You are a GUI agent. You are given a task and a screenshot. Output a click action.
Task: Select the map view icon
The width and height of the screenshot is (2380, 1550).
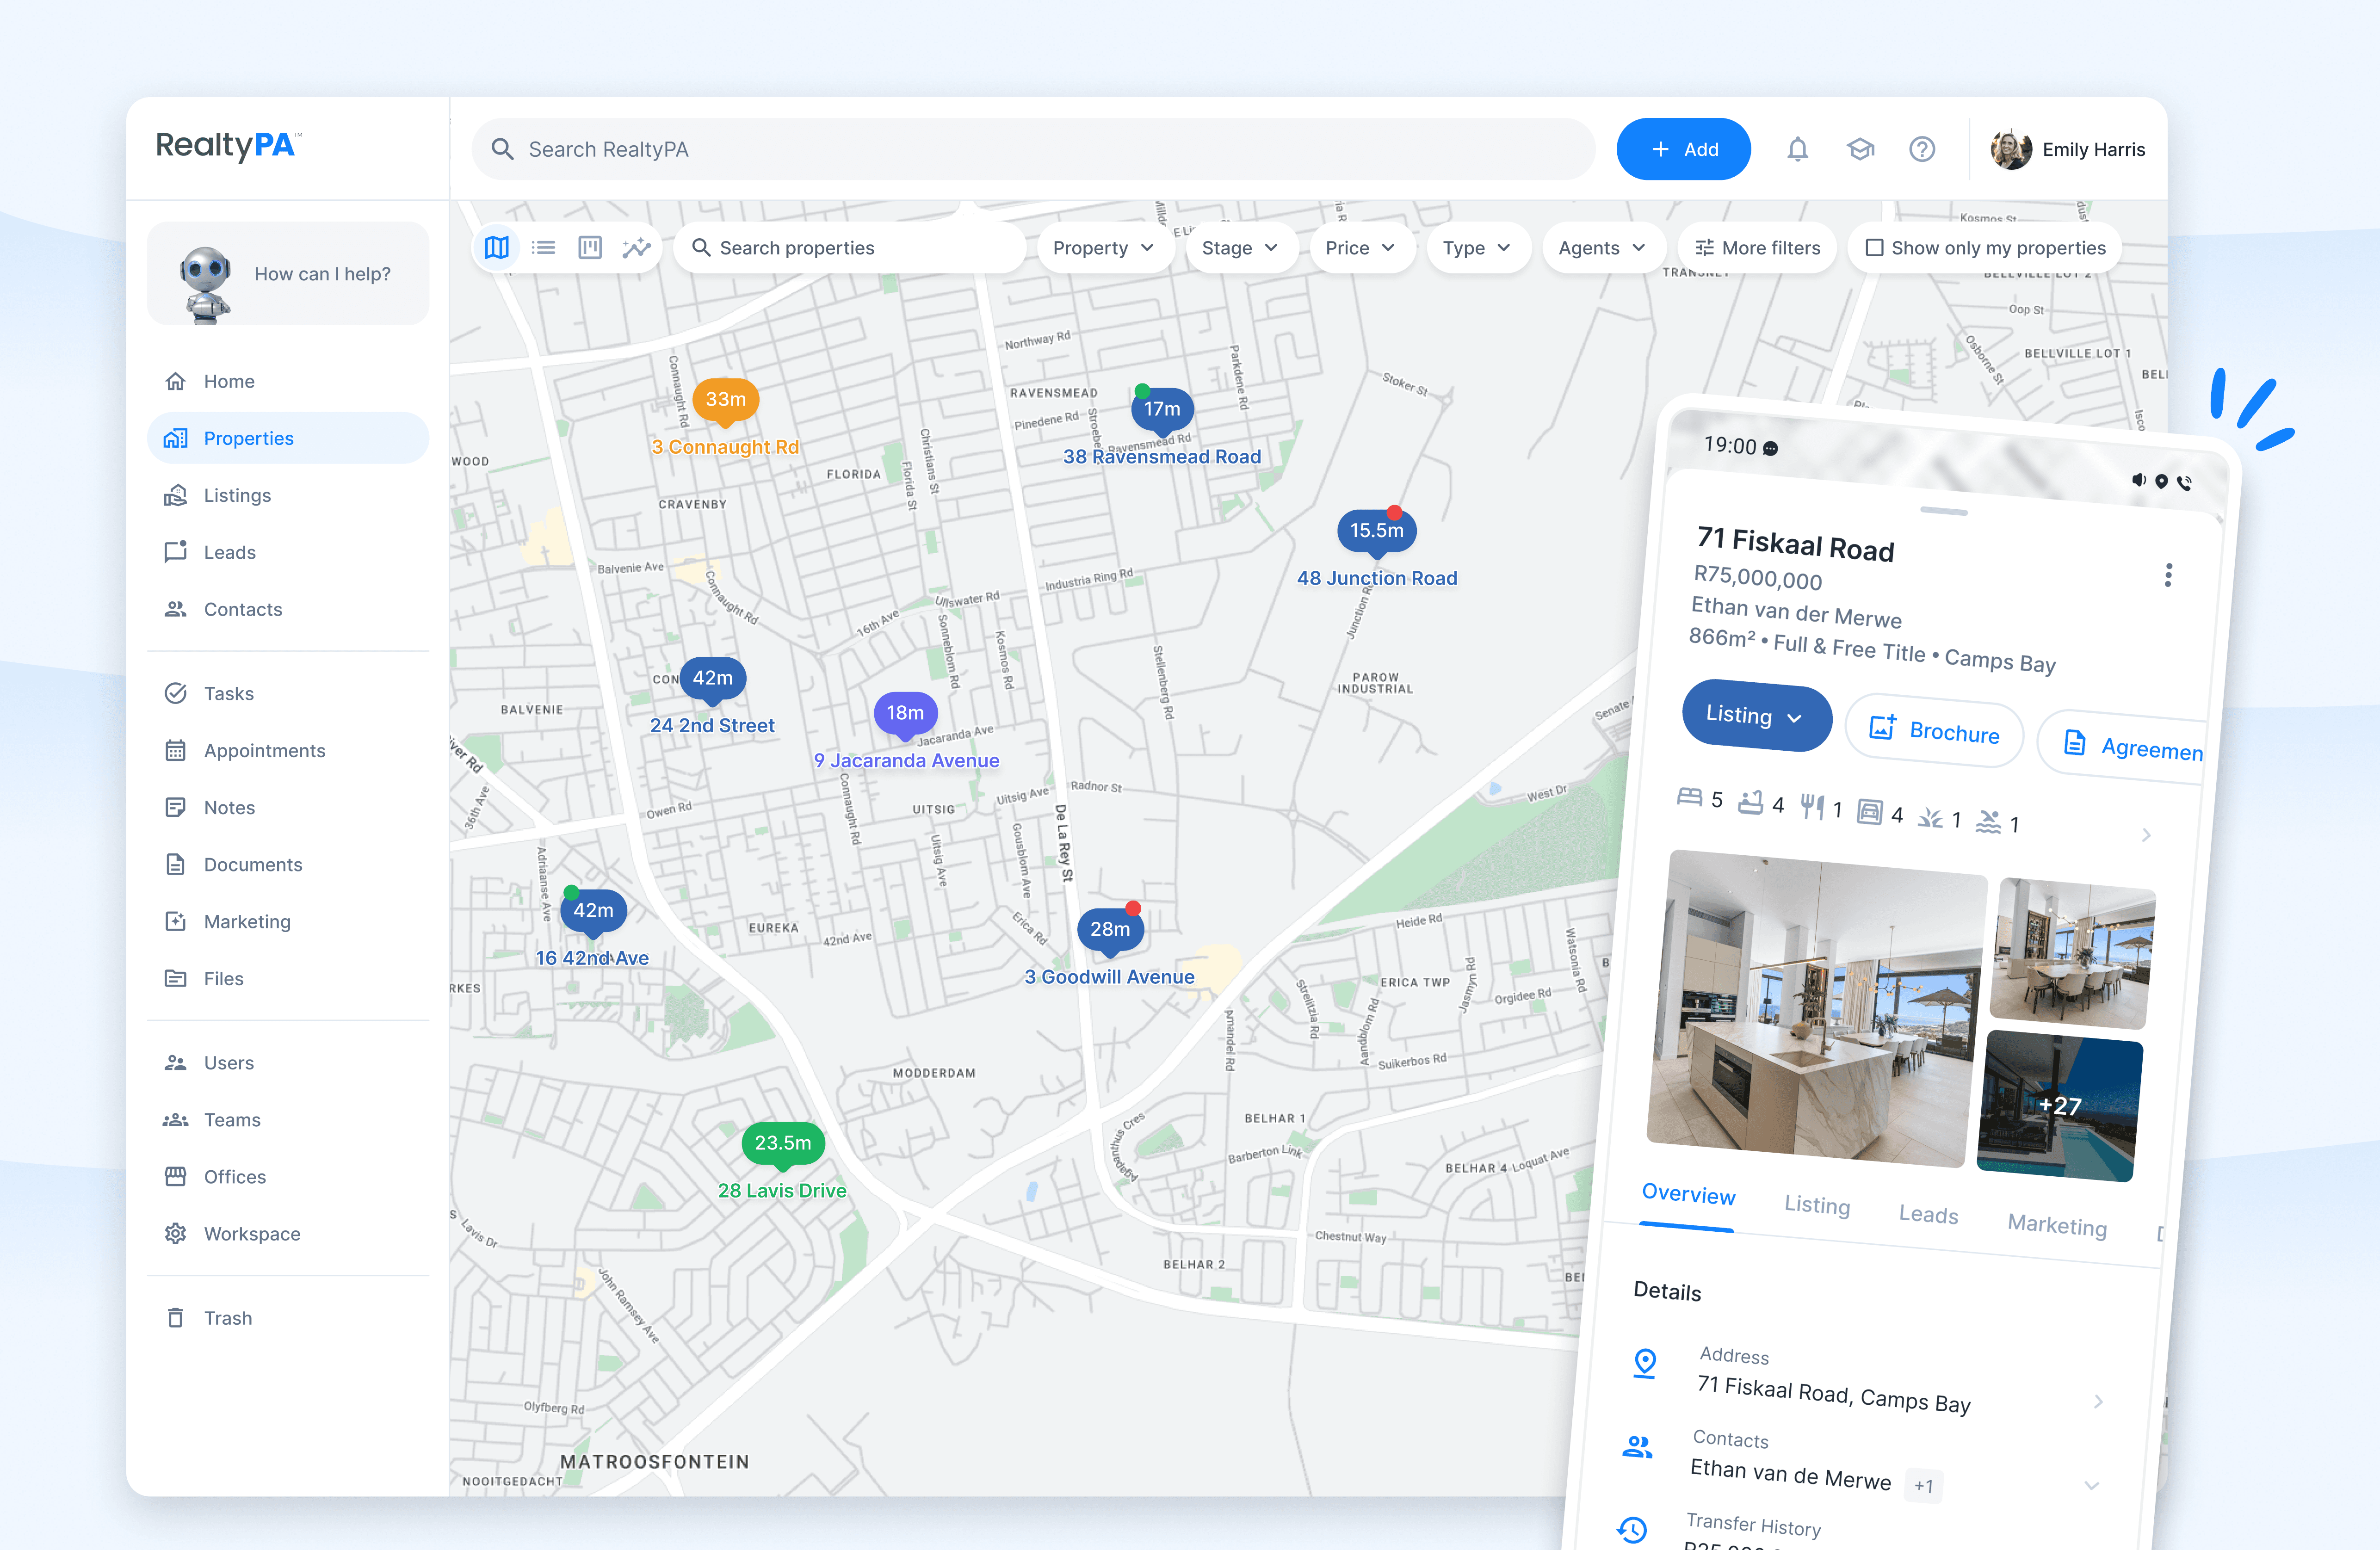tap(497, 247)
